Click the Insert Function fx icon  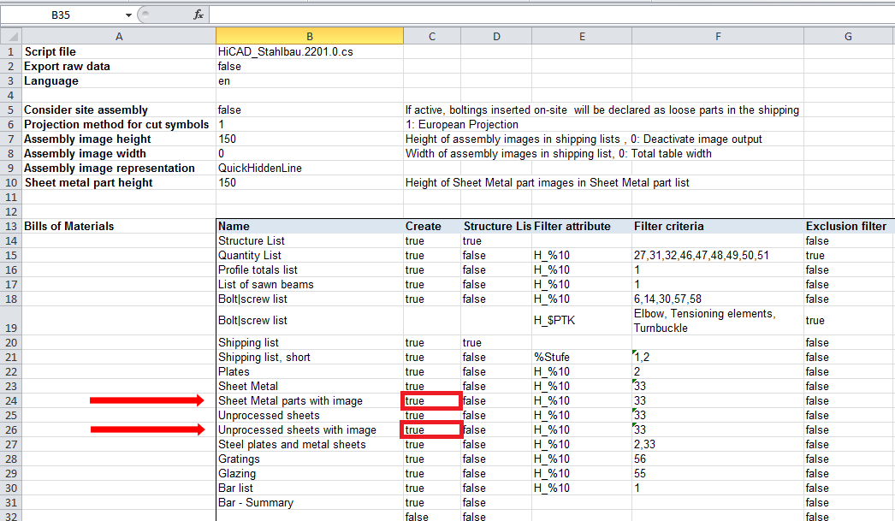(x=198, y=15)
